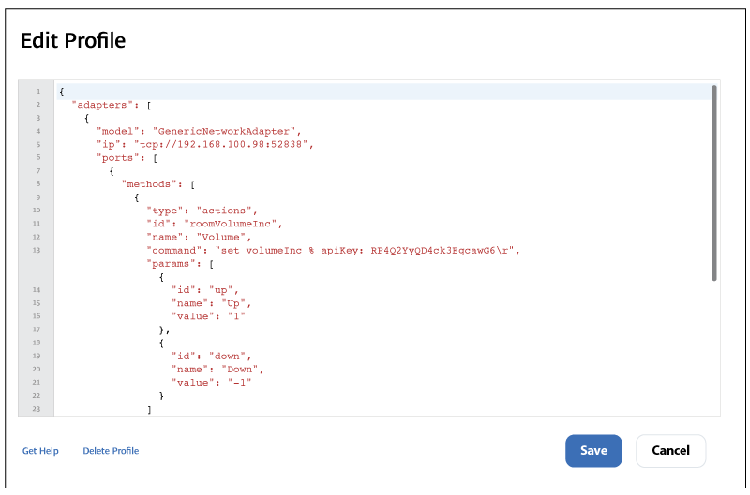The image size is (750, 495).
Task: Click the "adapters" key in the editor
Action: pyautogui.click(x=106, y=105)
